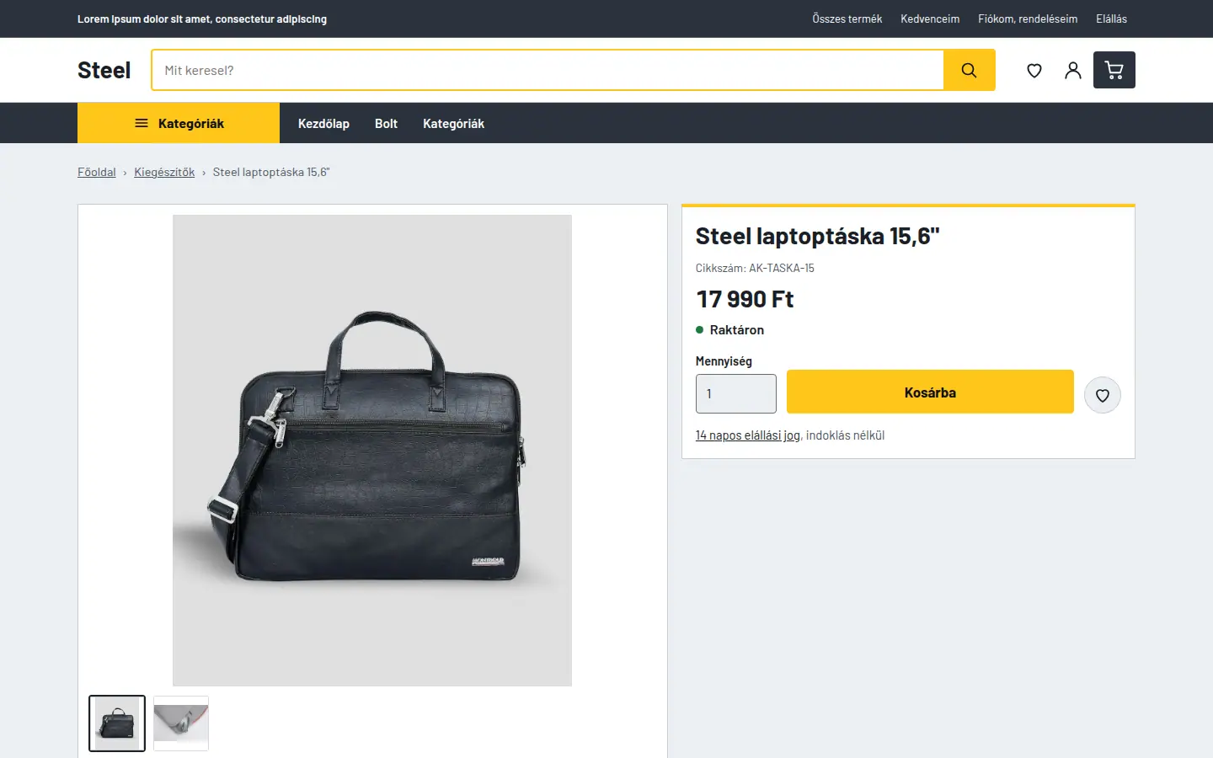
Task: Open Fiókom, rendeléseim link
Action: [1028, 19]
